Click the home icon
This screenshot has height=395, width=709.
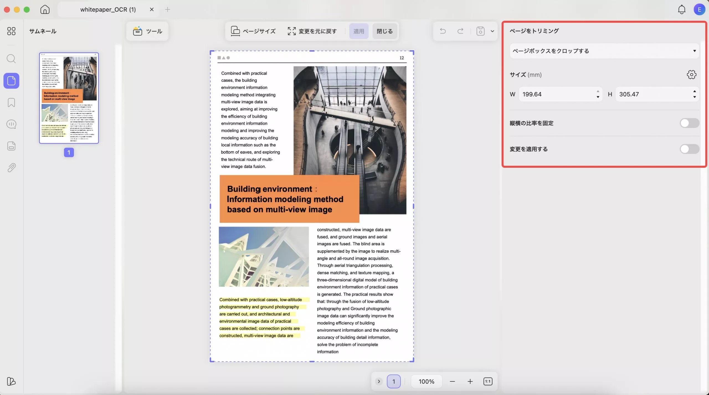coord(45,9)
